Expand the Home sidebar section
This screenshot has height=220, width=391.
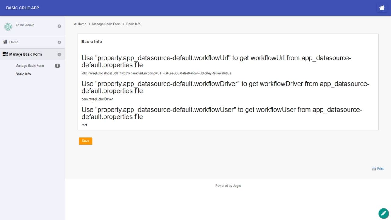(x=59, y=42)
